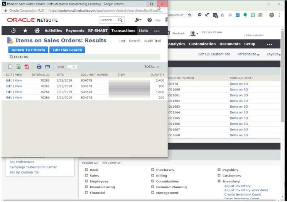Print the search results
287x202 pixels.
[x=39, y=67]
